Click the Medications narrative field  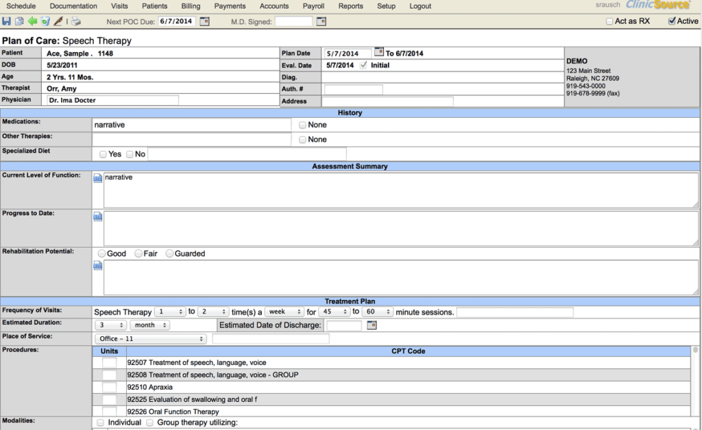coord(192,125)
